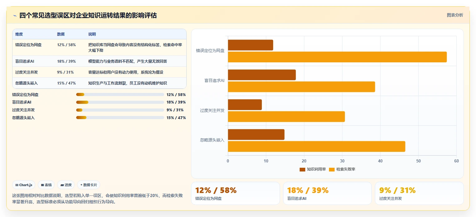Click the 12% / 58% data card
This screenshot has width=476, height=217.
click(x=235, y=193)
